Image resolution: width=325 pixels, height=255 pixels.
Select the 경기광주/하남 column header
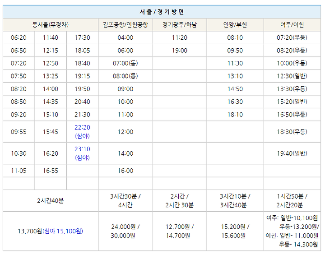tap(180, 25)
